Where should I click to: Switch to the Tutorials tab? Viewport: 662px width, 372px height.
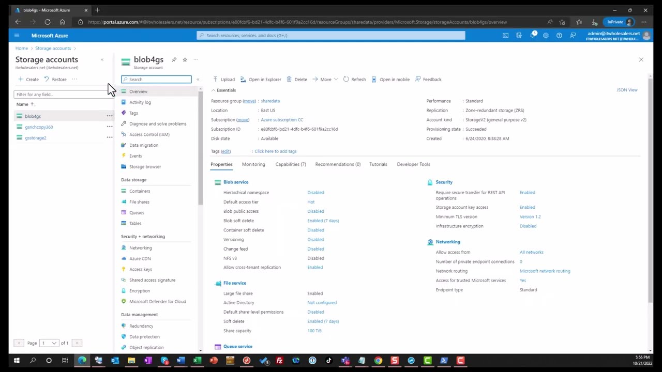coord(378,164)
